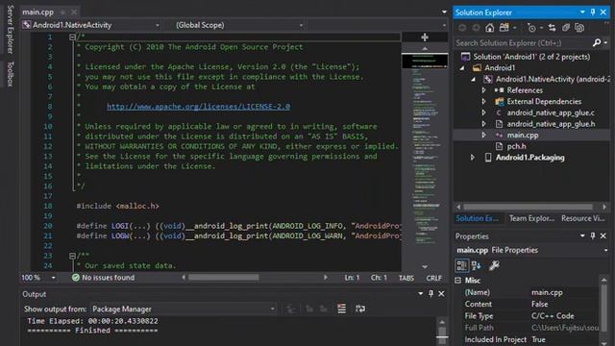Select pch.h in Solution Explorer
Image resolution: width=615 pixels, height=346 pixels.
pyautogui.click(x=516, y=146)
